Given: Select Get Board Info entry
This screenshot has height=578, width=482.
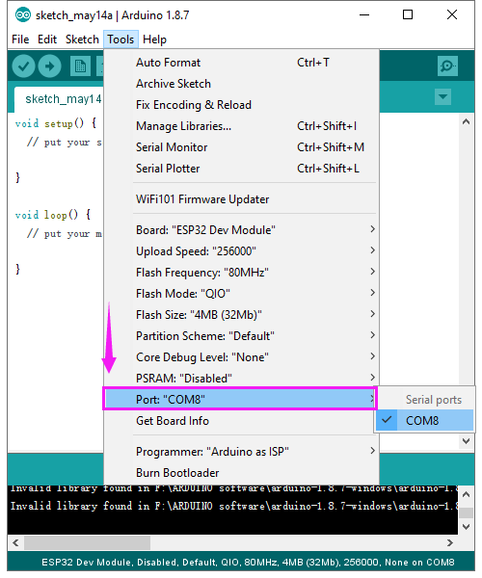Looking at the screenshot, I should (239, 421).
